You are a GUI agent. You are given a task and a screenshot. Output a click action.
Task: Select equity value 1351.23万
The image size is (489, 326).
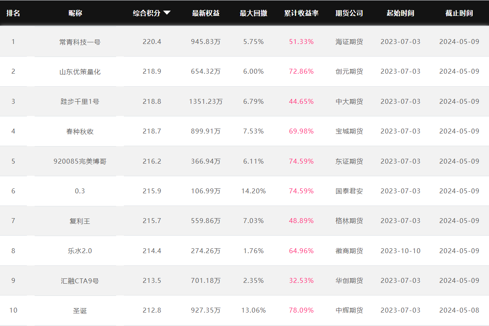(x=206, y=101)
